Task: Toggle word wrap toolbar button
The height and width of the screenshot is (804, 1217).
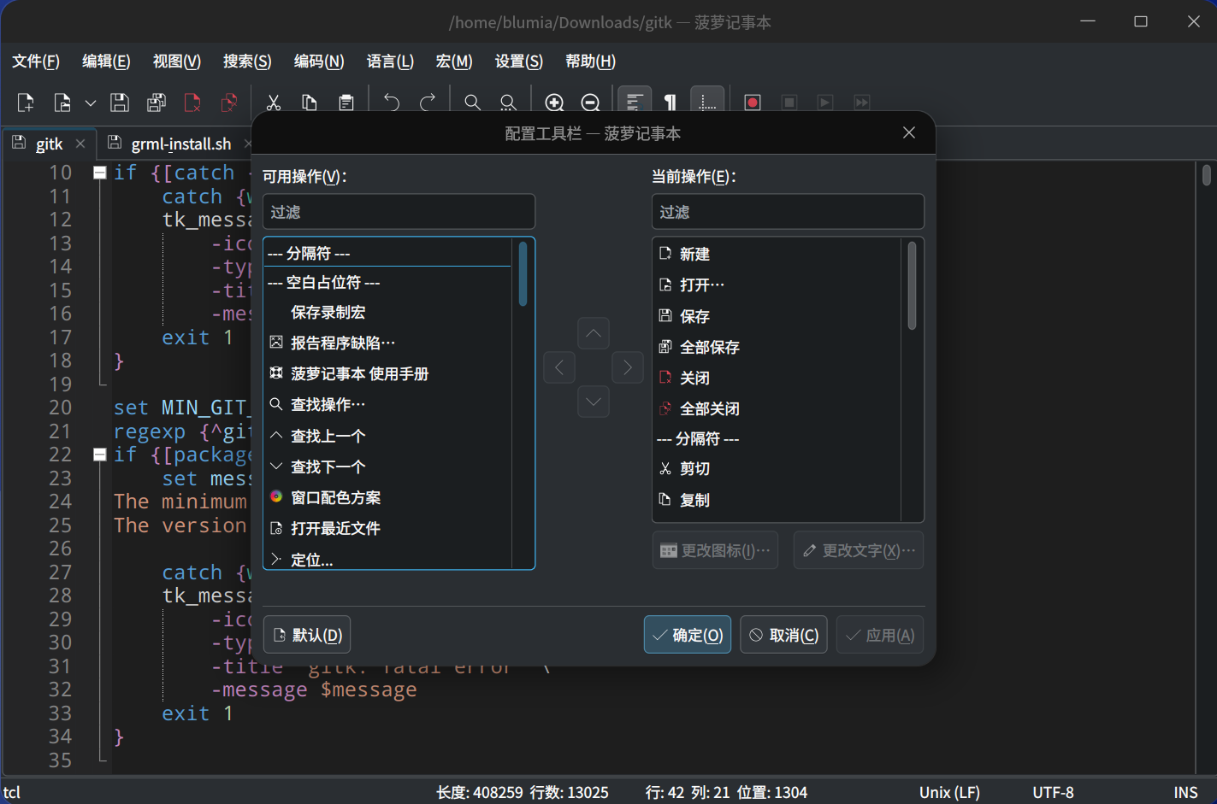Action: tap(634, 103)
